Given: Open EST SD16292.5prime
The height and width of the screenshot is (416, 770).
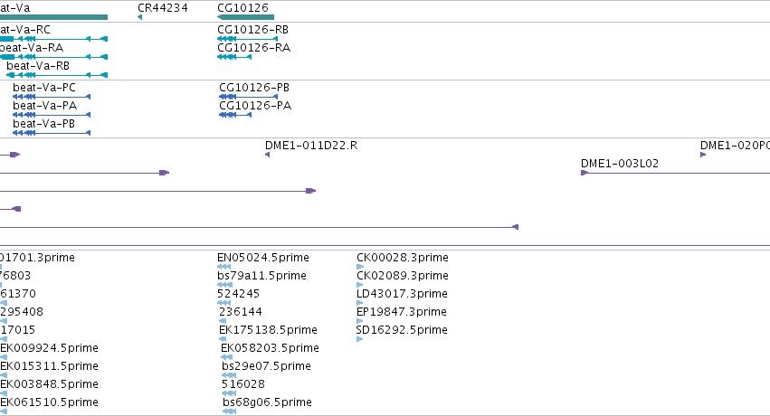Looking at the screenshot, I should tap(401, 330).
